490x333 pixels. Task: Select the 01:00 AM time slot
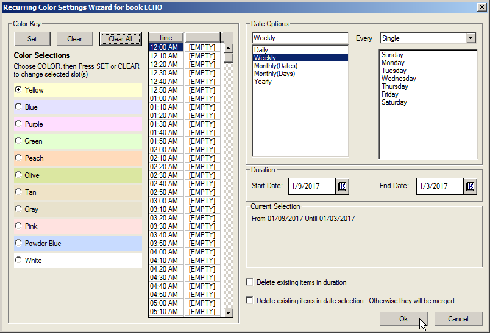tap(165, 99)
